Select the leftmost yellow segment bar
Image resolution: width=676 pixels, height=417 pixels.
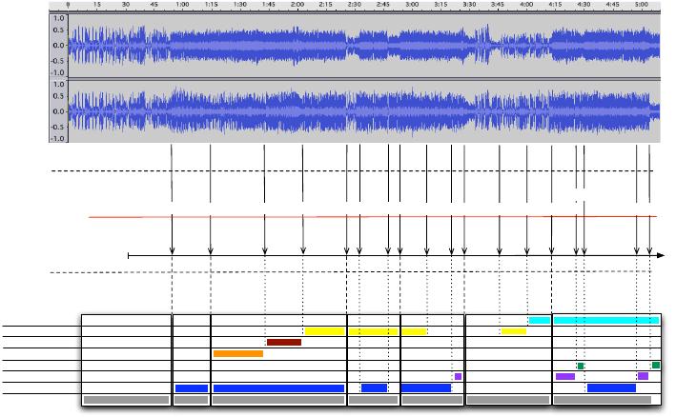(x=324, y=331)
